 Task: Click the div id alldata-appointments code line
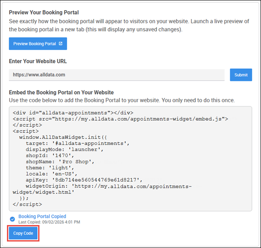point(73,113)
